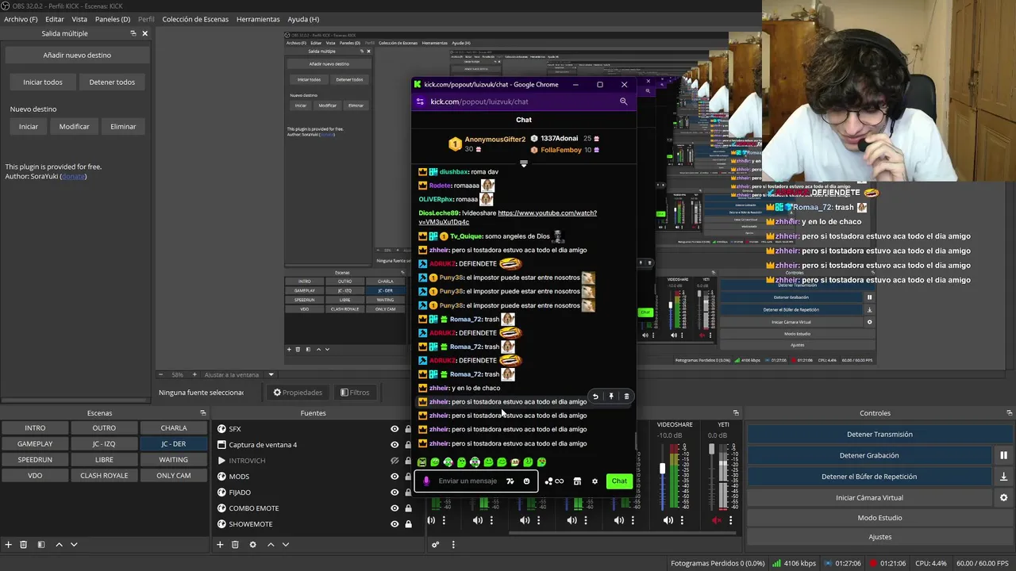The height and width of the screenshot is (571, 1016).
Task: Show the hidden INTROVICH source
Action: [x=394, y=461]
